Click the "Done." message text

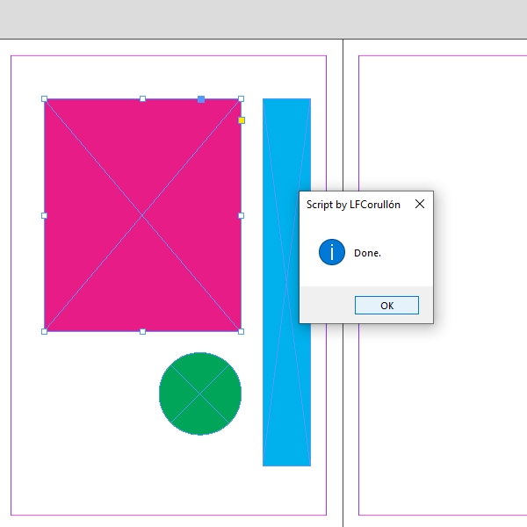coord(367,253)
